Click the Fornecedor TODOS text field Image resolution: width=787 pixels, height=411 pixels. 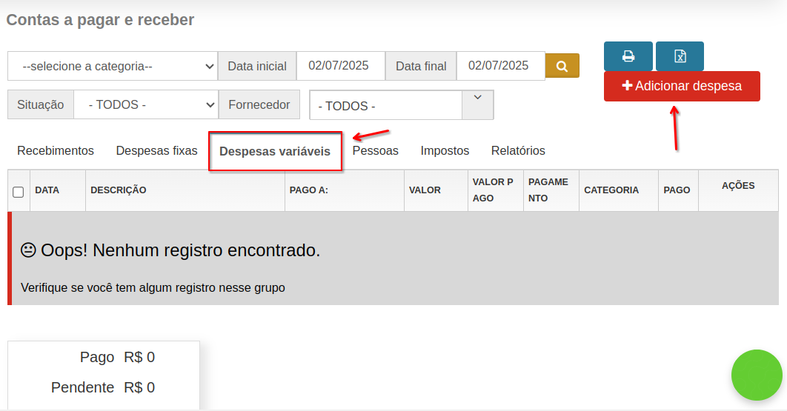click(x=385, y=105)
